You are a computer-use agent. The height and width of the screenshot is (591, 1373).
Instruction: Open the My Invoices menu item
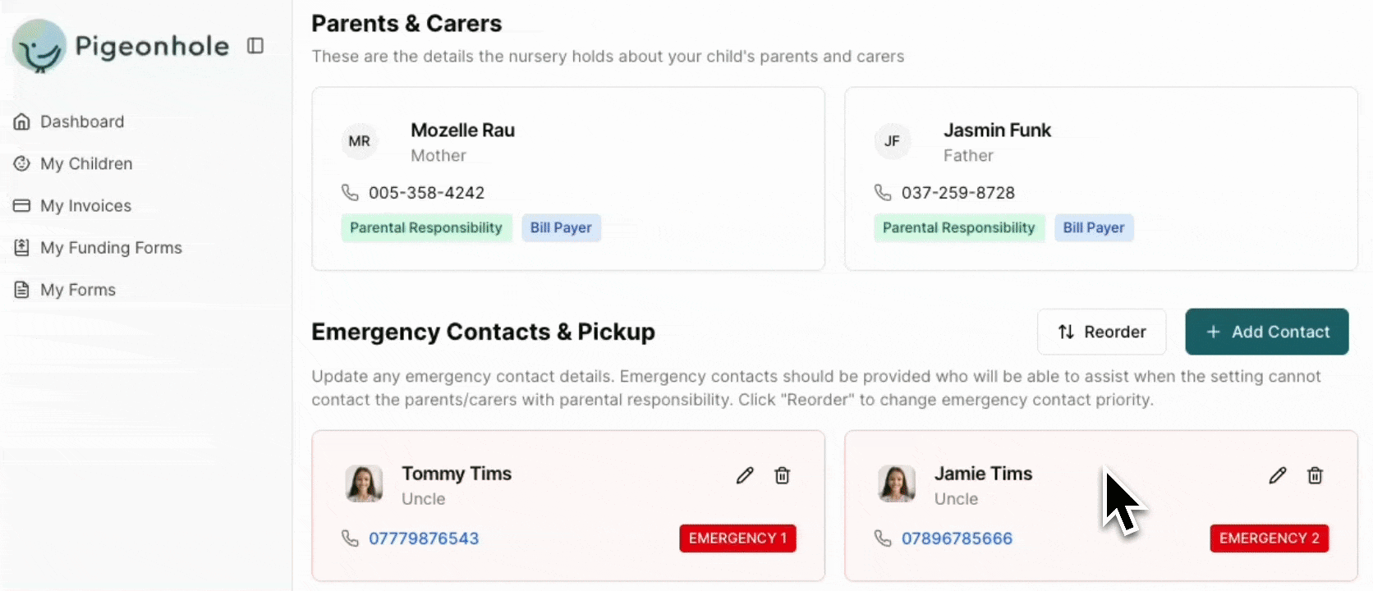pos(85,205)
